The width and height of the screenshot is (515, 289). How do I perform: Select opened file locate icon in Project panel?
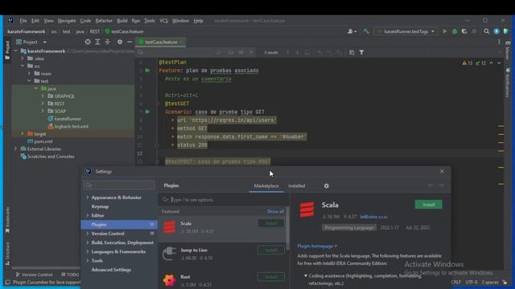point(88,42)
